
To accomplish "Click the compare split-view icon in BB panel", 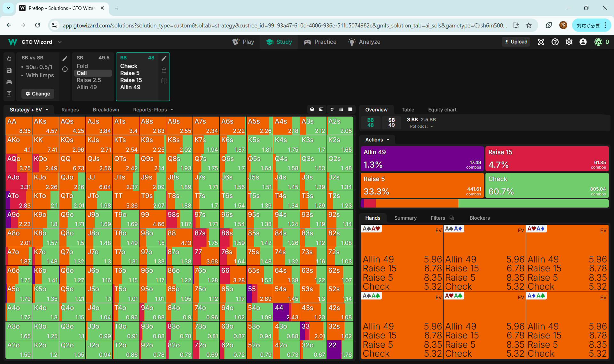I will click(x=164, y=81).
